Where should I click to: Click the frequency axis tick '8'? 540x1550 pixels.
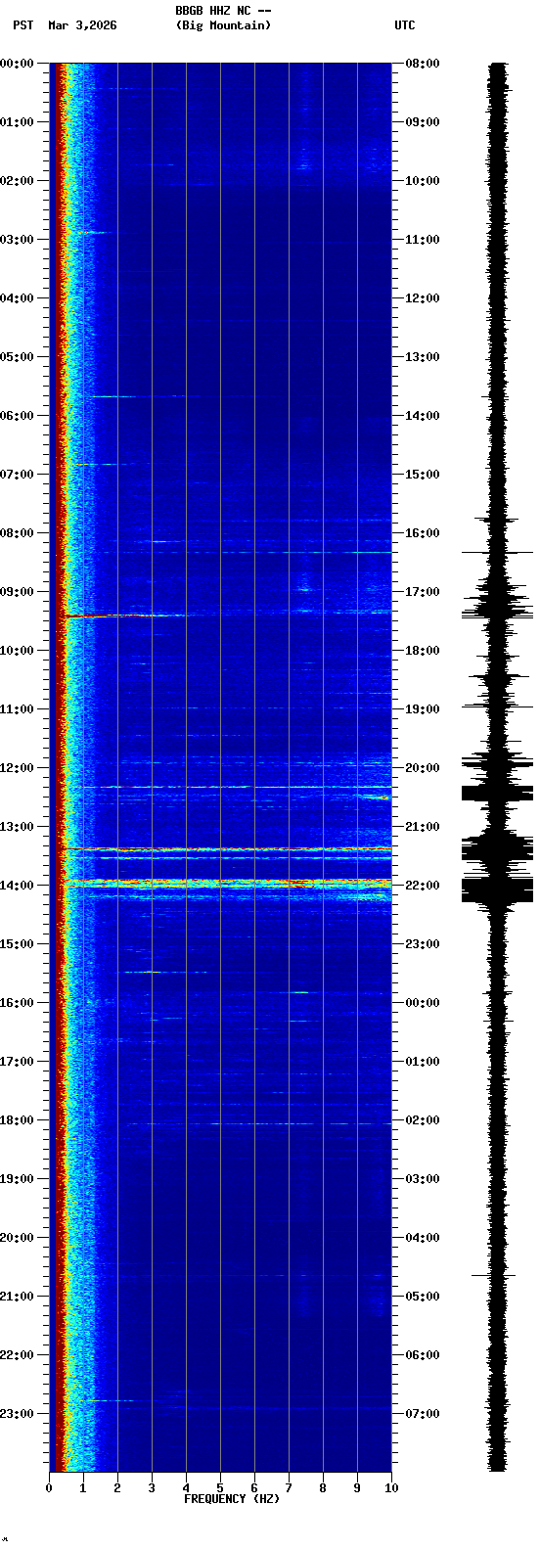pyautogui.click(x=323, y=1488)
